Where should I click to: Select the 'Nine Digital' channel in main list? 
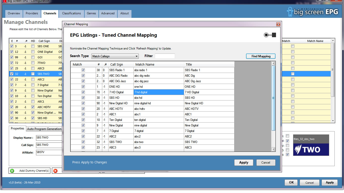tap(35, 90)
